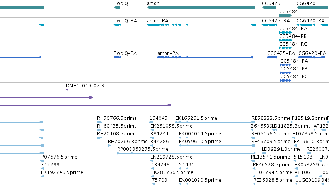The image size is (329, 186).
Task: Click the IP07676.5prime EST arrow
Action: pos(42,161)
